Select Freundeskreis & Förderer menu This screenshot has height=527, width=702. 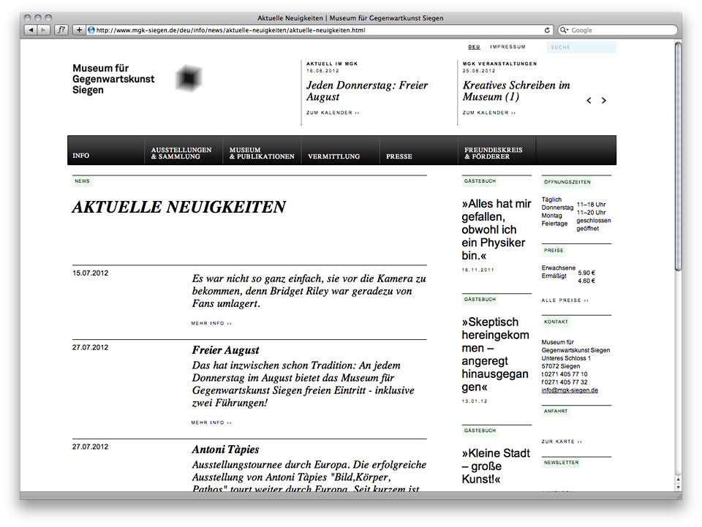(x=493, y=153)
